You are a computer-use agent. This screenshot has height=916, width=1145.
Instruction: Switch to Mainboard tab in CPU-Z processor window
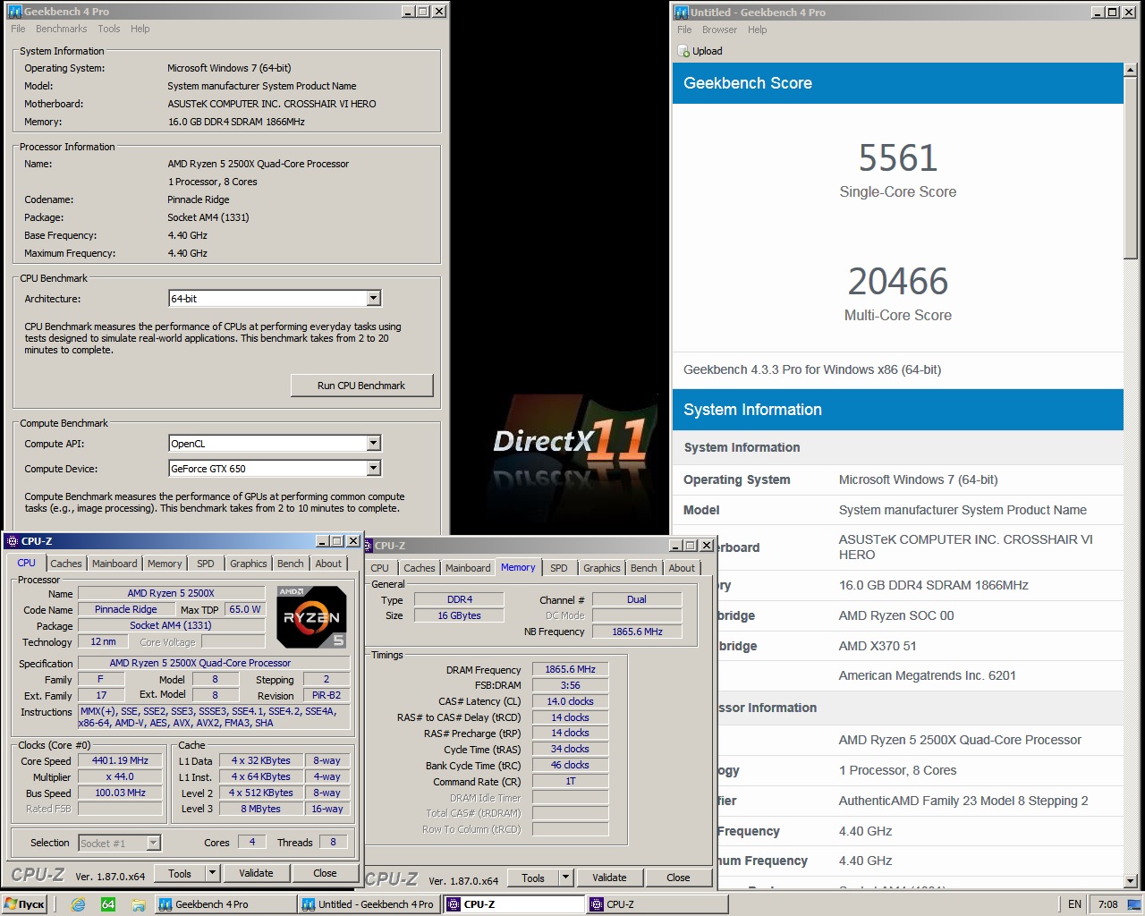pyautogui.click(x=114, y=564)
